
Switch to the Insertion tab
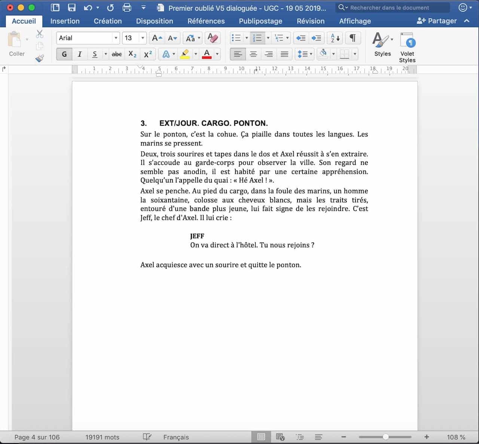[x=65, y=21]
